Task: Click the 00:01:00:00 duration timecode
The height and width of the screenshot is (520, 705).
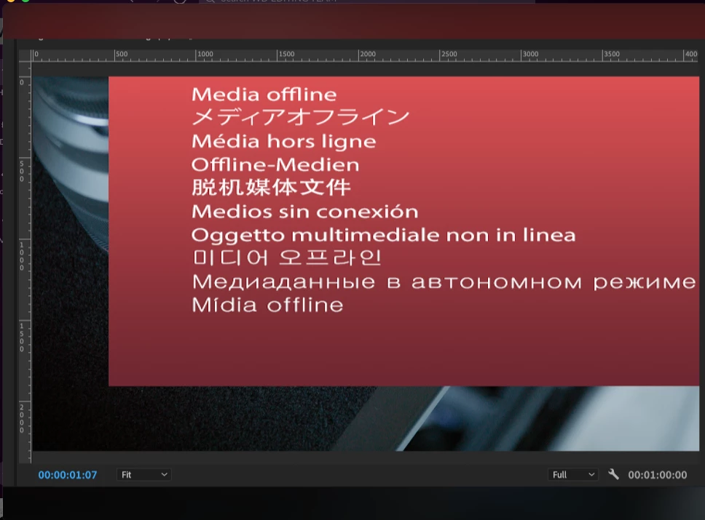Action: coord(658,475)
